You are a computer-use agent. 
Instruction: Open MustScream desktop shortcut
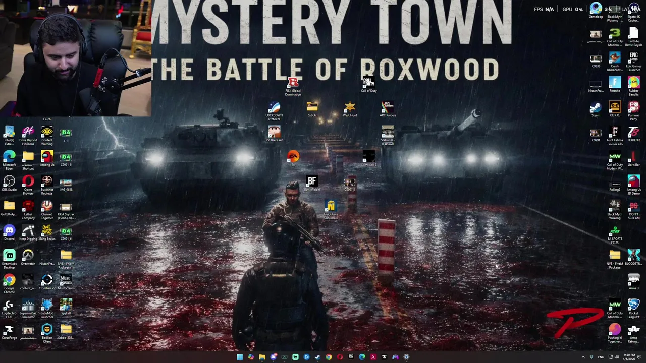[x=66, y=282]
